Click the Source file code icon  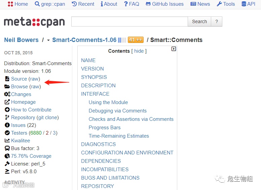[7, 79]
